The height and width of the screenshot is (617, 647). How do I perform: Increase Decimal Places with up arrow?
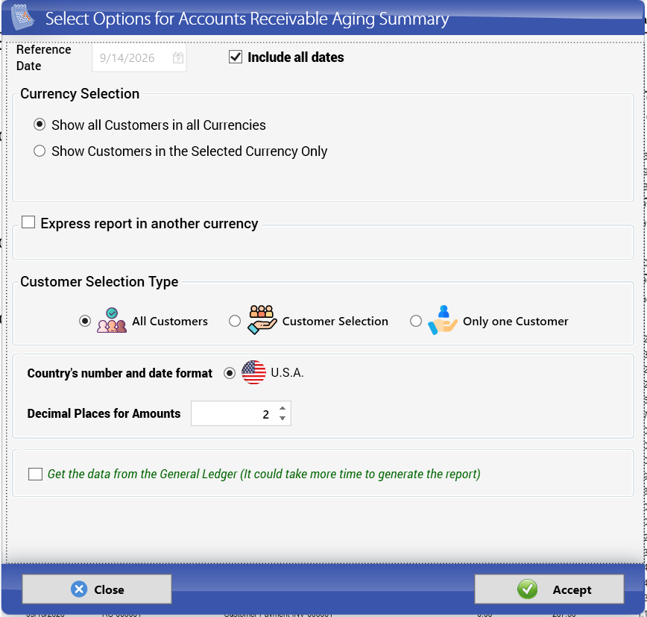click(283, 408)
